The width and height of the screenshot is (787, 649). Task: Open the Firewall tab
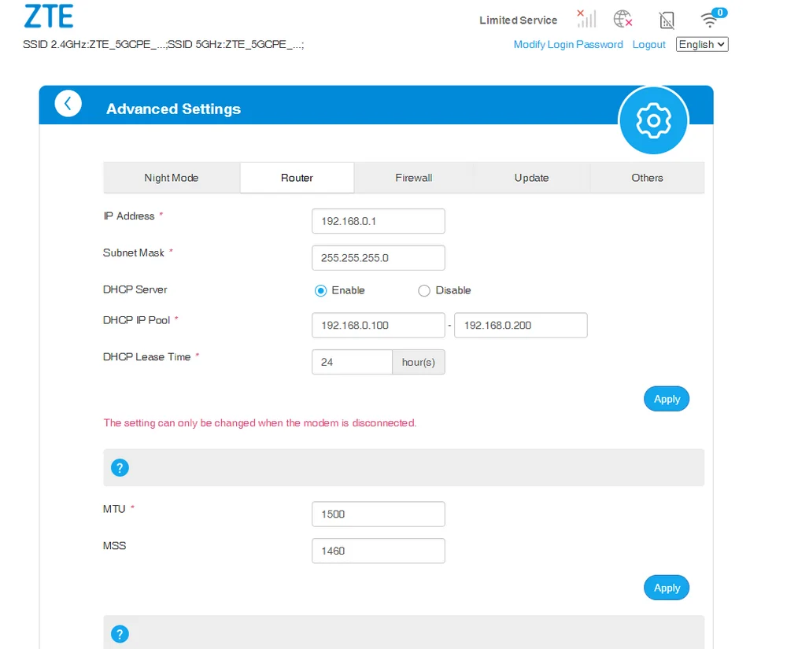[414, 178]
